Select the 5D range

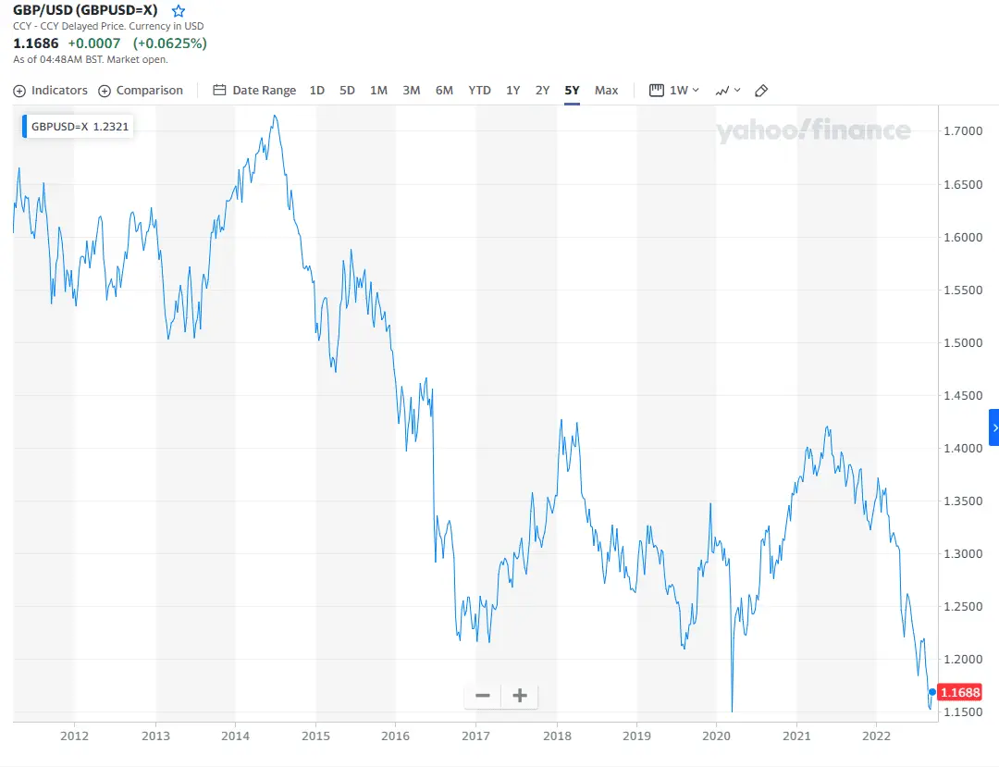tap(347, 91)
